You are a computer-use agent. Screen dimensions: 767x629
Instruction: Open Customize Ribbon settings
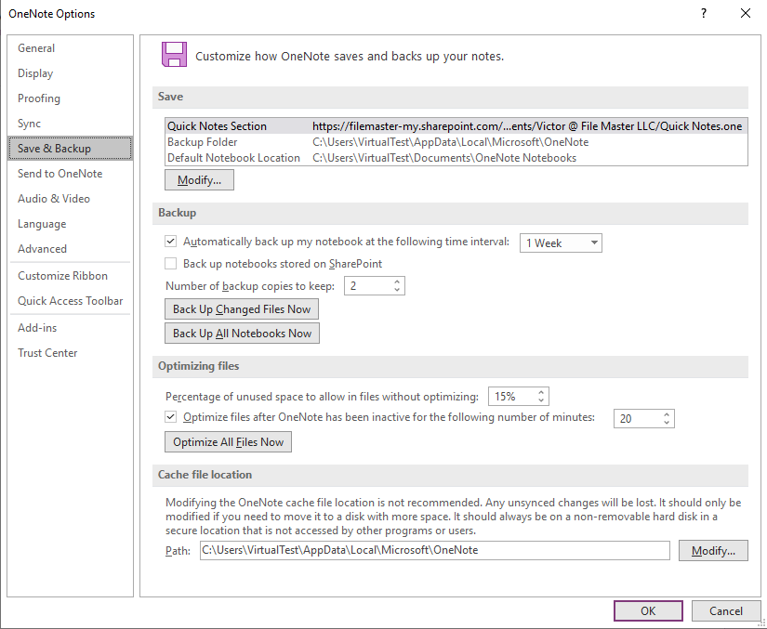[70, 276]
